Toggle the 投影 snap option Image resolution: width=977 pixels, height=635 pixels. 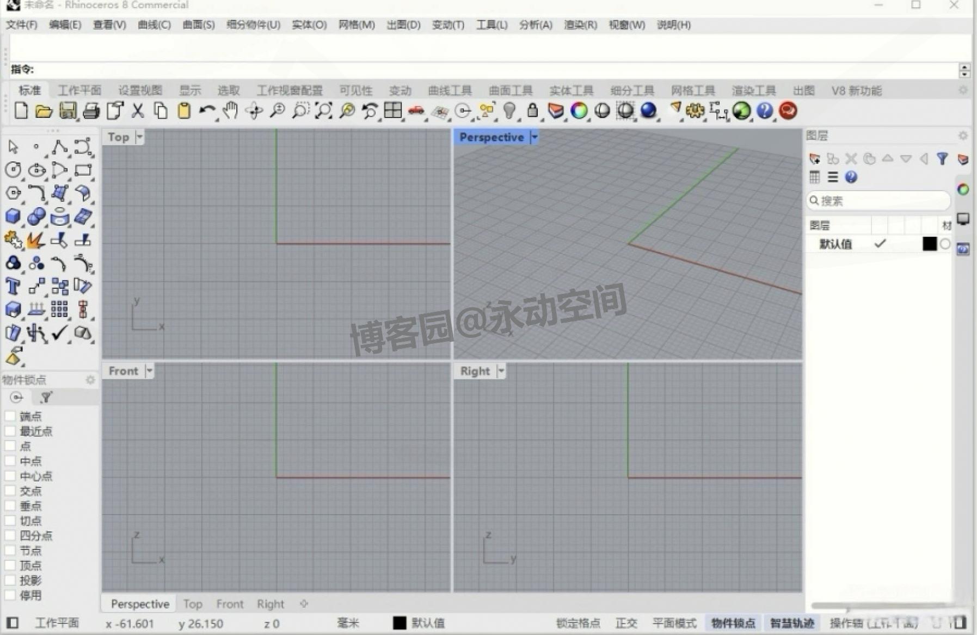10,581
